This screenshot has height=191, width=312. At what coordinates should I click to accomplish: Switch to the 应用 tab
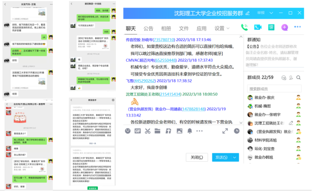pyautogui.click(x=202, y=28)
